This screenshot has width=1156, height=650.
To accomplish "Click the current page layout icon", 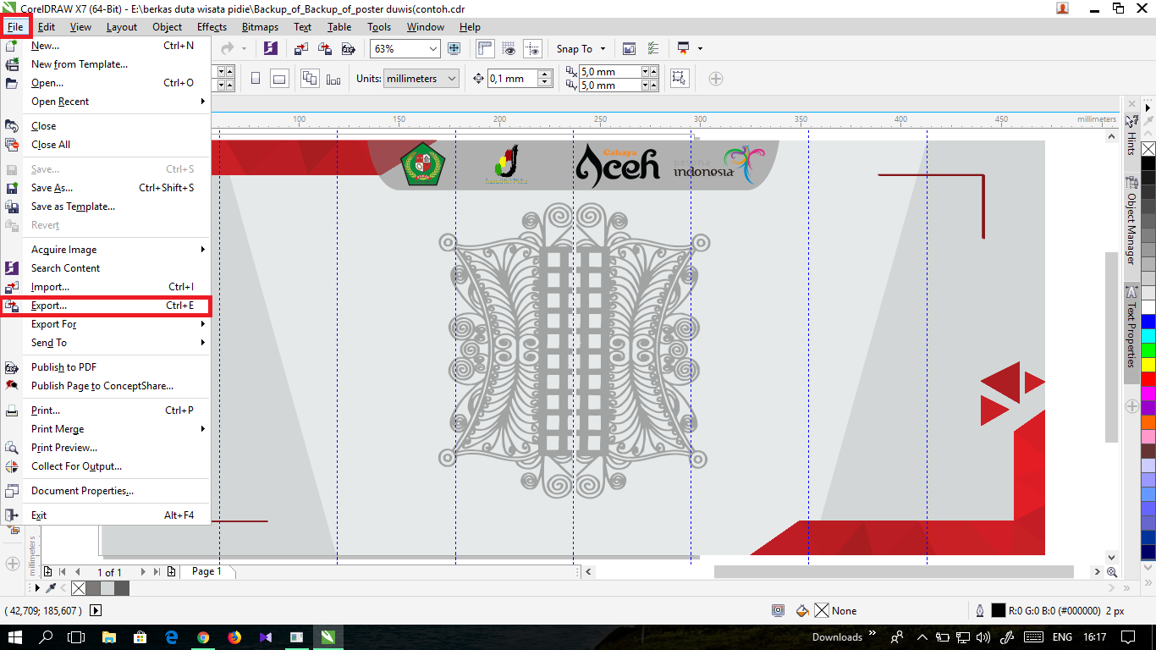I will tap(333, 79).
